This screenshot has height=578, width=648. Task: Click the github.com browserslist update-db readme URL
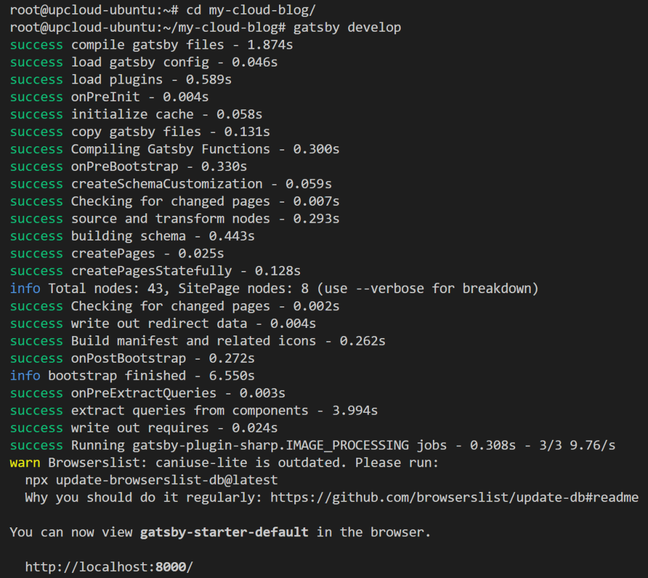(454, 498)
